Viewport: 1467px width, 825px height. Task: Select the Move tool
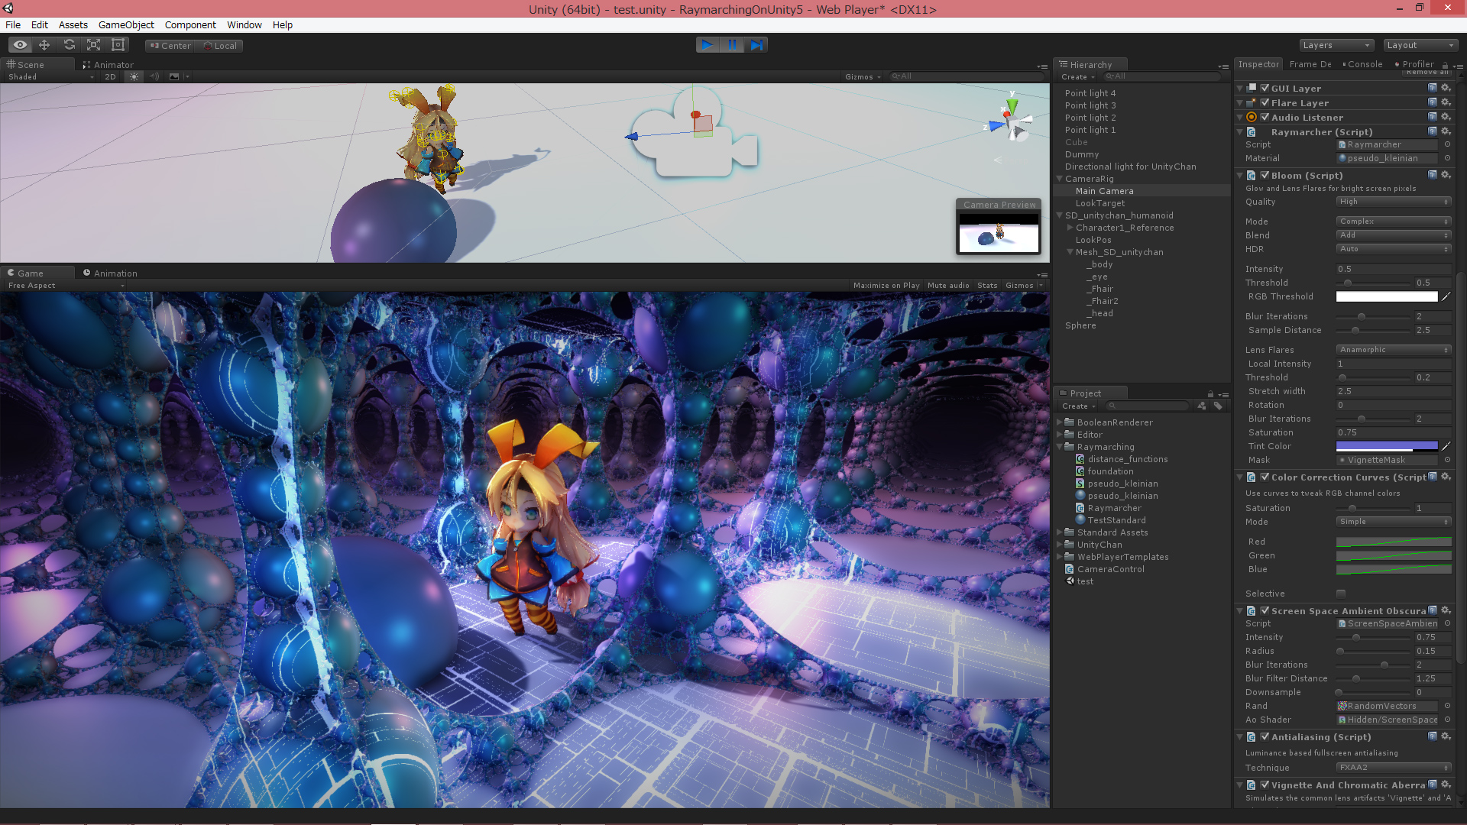[44, 45]
